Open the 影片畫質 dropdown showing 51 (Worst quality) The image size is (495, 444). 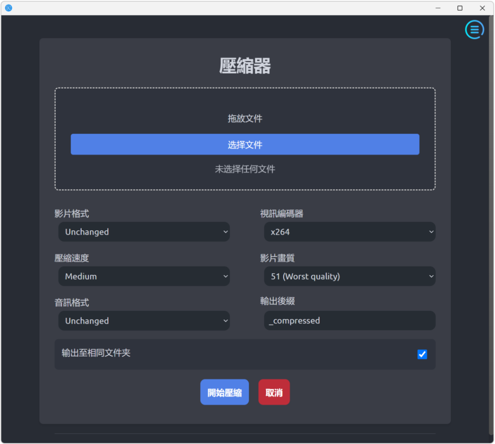coord(349,276)
